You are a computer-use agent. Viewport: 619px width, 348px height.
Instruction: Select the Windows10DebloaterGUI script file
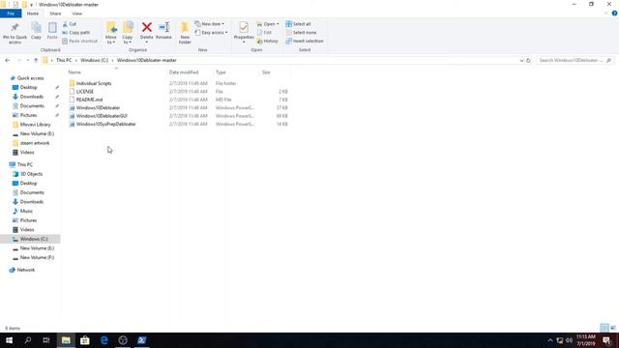tap(102, 116)
